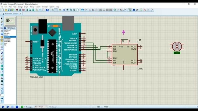The height and width of the screenshot is (111, 198).
Task: Click the P button beside TERMINALS
Action: tap(5, 28)
